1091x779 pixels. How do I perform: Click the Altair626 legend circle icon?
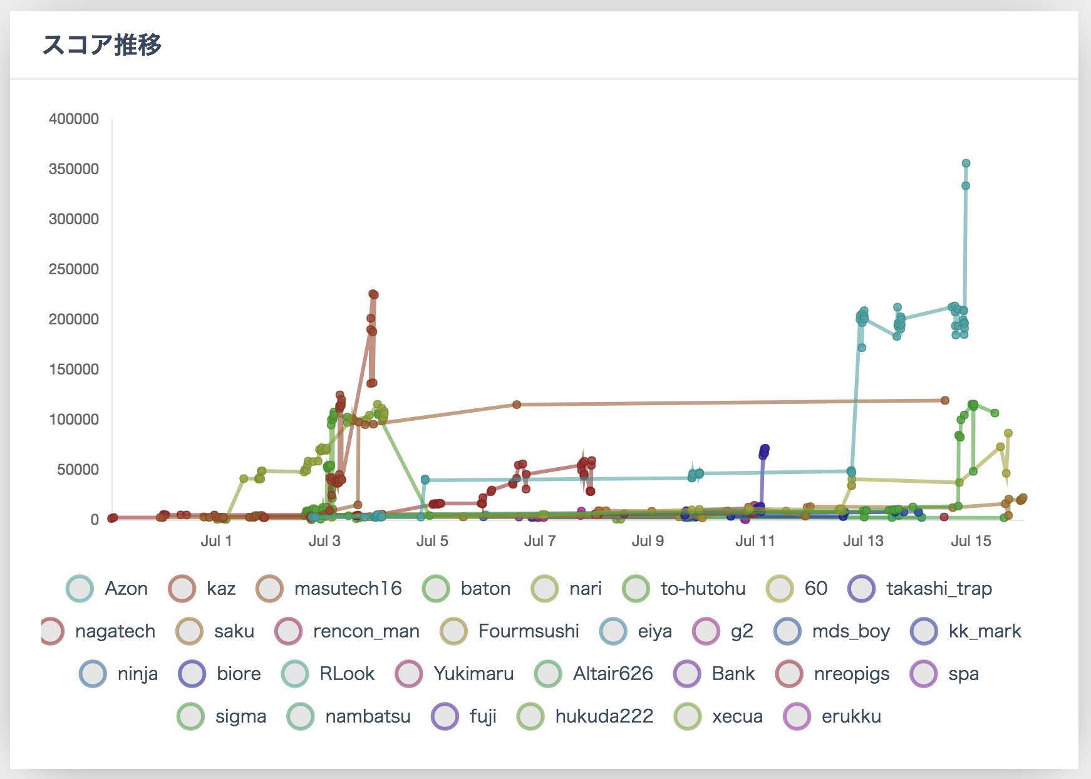[549, 674]
